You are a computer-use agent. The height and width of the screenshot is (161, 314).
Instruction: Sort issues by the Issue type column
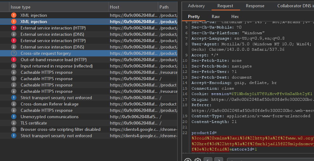coord(21,7)
